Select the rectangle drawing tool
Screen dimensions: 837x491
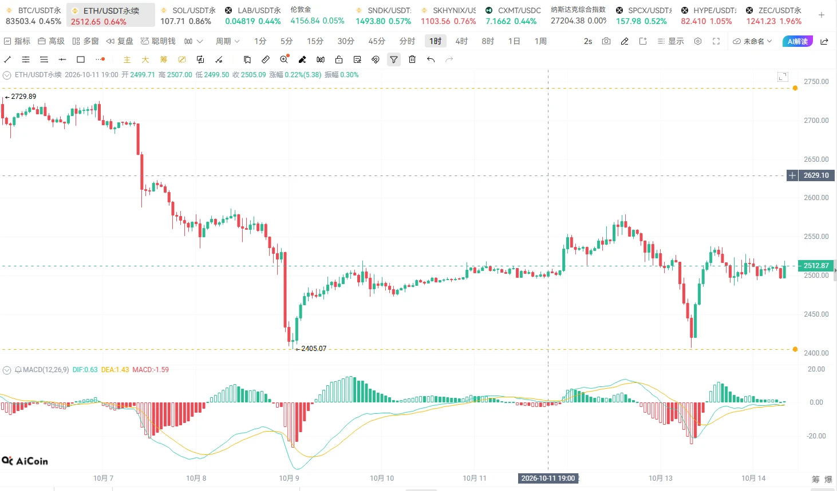click(x=81, y=59)
